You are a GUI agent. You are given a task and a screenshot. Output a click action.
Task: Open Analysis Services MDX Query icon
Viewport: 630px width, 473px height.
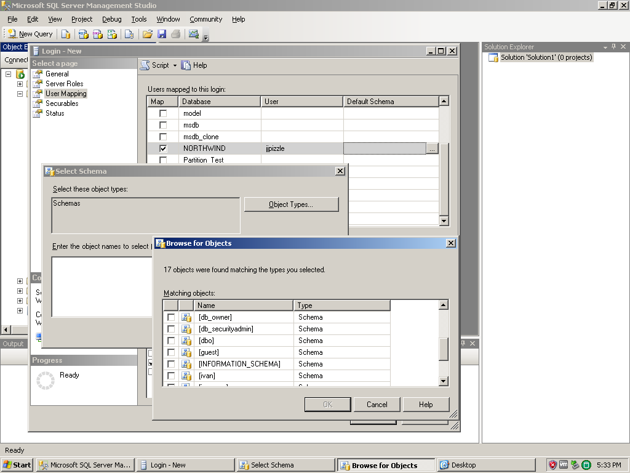pos(83,34)
